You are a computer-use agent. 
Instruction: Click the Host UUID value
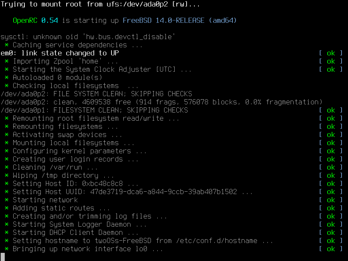click(x=163, y=192)
